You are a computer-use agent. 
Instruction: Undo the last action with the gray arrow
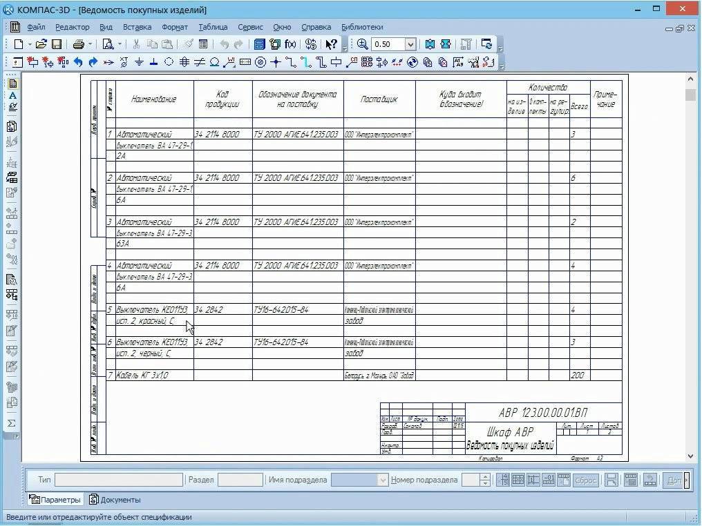(225, 44)
